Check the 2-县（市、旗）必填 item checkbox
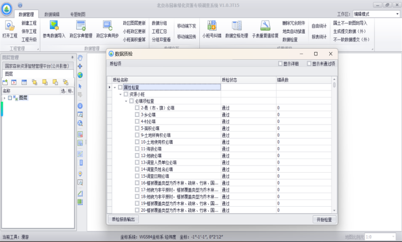402x242 pixels. (x=137, y=107)
